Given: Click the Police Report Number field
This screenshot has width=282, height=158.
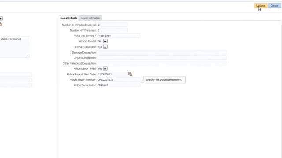Looking at the screenshot, I should (x=119, y=80).
